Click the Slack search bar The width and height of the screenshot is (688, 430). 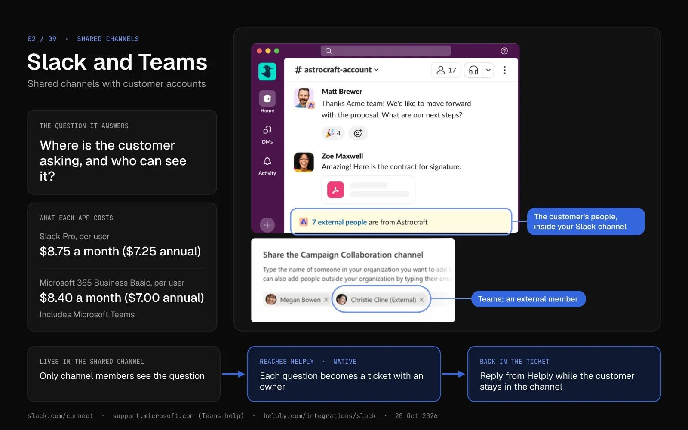[x=386, y=51]
